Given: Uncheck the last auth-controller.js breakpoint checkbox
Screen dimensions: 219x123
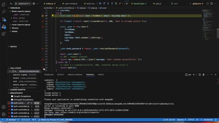Looking at the screenshot, I should coord(12,116).
